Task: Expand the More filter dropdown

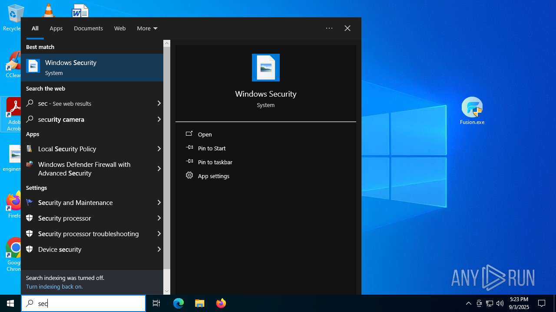Action: click(147, 28)
